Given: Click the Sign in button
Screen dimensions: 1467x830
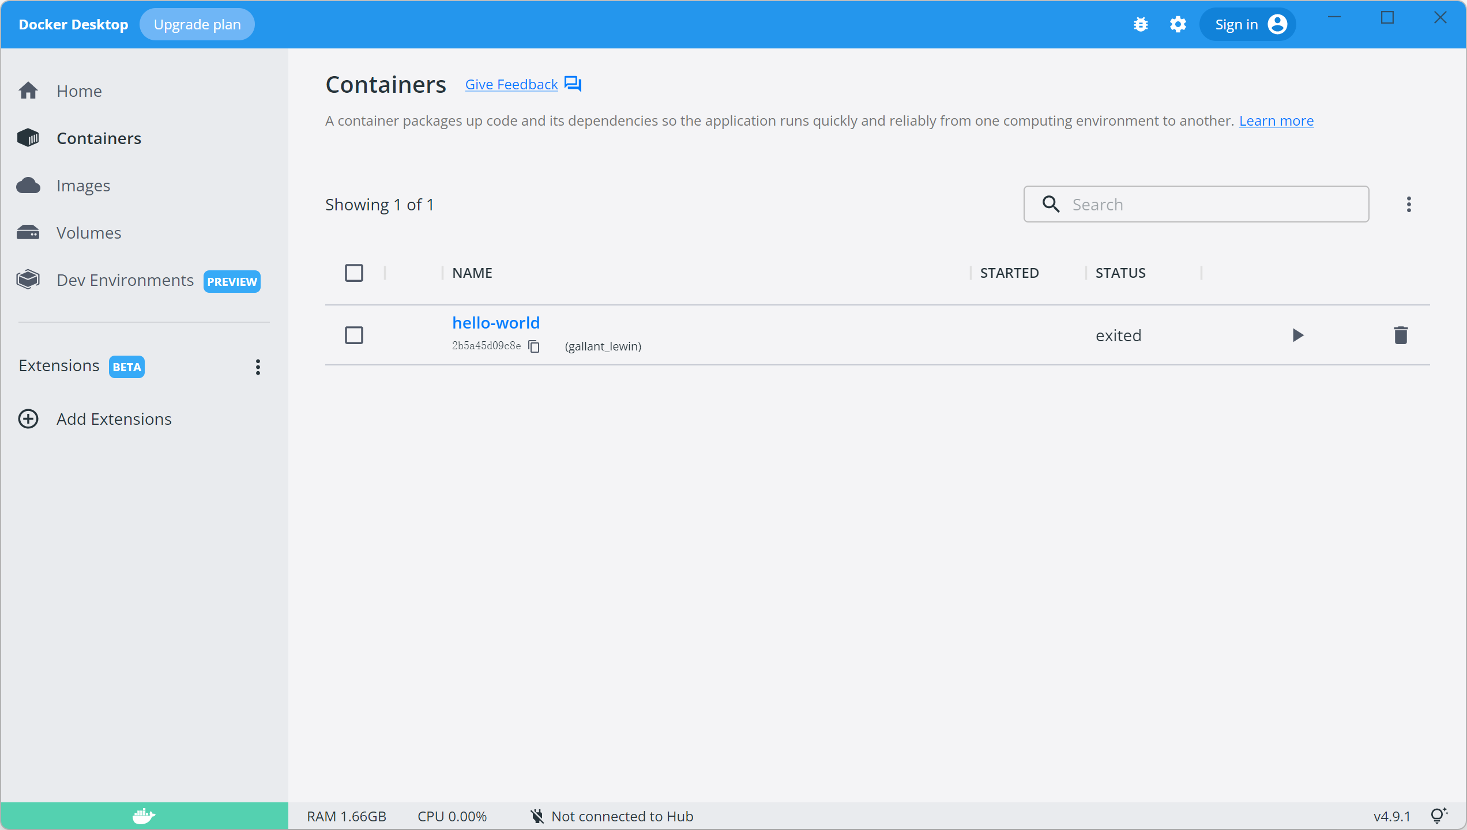Looking at the screenshot, I should tap(1248, 24).
